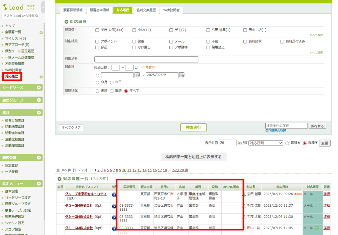The height and width of the screenshot is (235, 338).
Task: Click the 対応メモ text input field
Action: [146, 59]
